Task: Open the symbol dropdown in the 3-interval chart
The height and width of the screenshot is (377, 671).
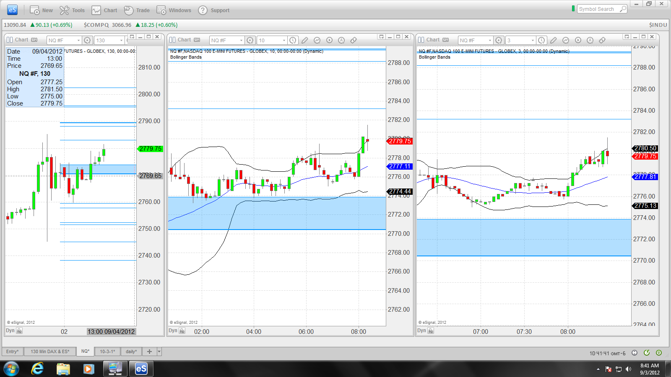Action: tap(490, 40)
